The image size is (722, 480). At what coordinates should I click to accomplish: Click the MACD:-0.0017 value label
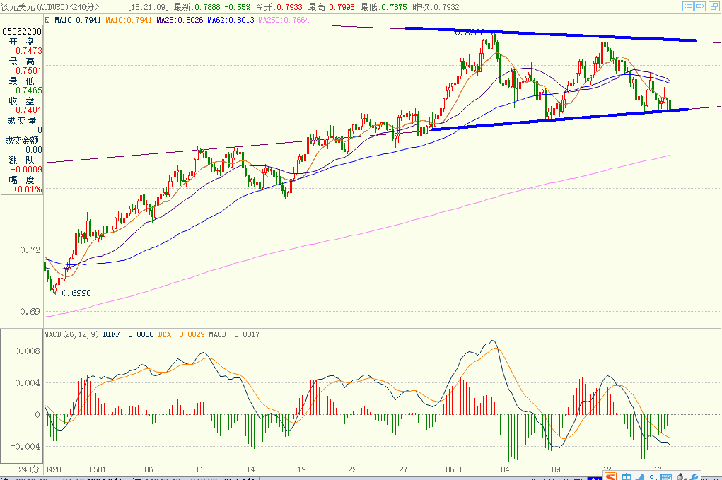tap(234, 334)
